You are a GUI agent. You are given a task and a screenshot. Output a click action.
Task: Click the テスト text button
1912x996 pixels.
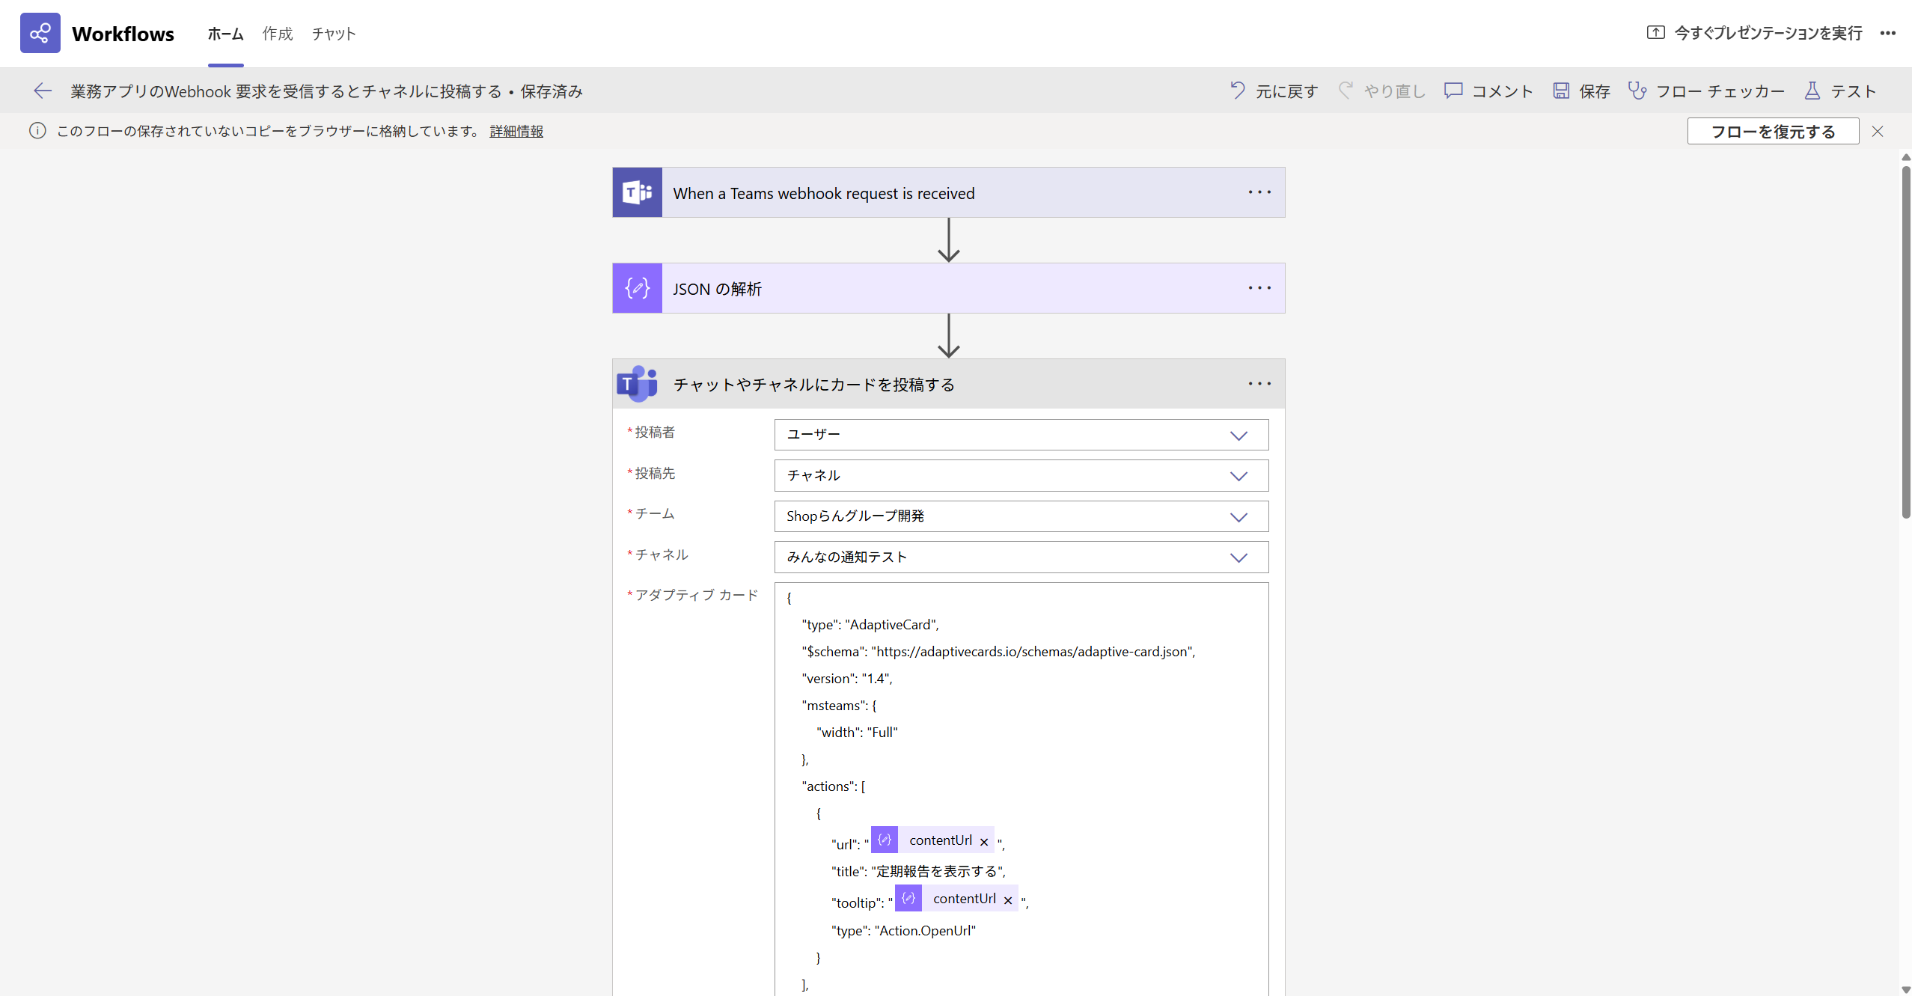coord(1854,91)
